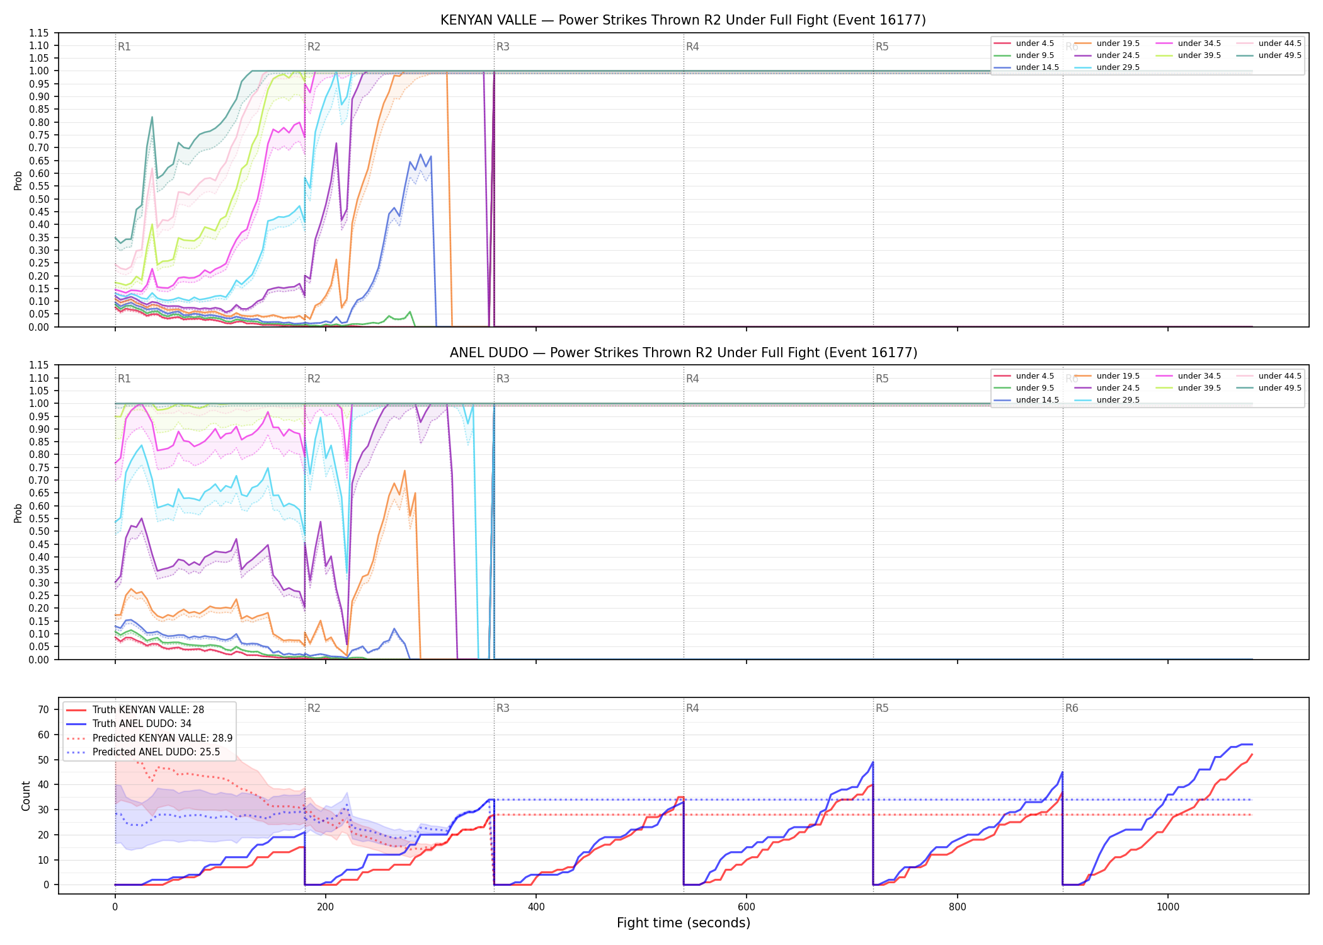Select 'under 14.5' in KENYAN VALLE legend
This screenshot has width=1323, height=945.
pyautogui.click(x=1026, y=67)
